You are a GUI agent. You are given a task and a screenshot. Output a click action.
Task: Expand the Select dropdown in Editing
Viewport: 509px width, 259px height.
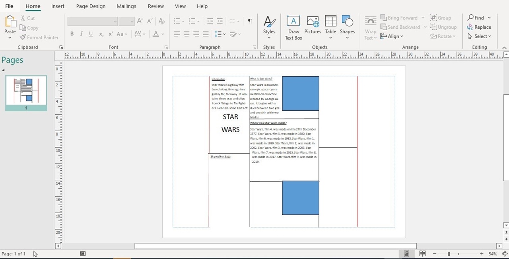(482, 36)
